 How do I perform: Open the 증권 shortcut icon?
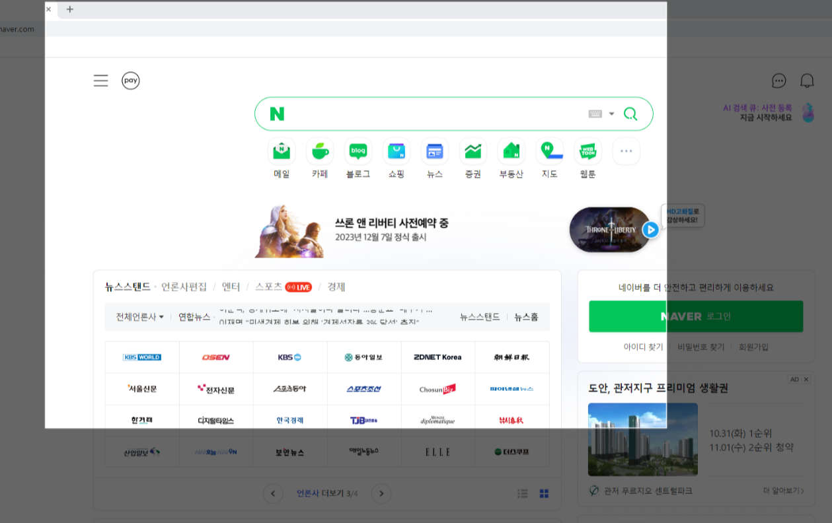click(x=473, y=151)
